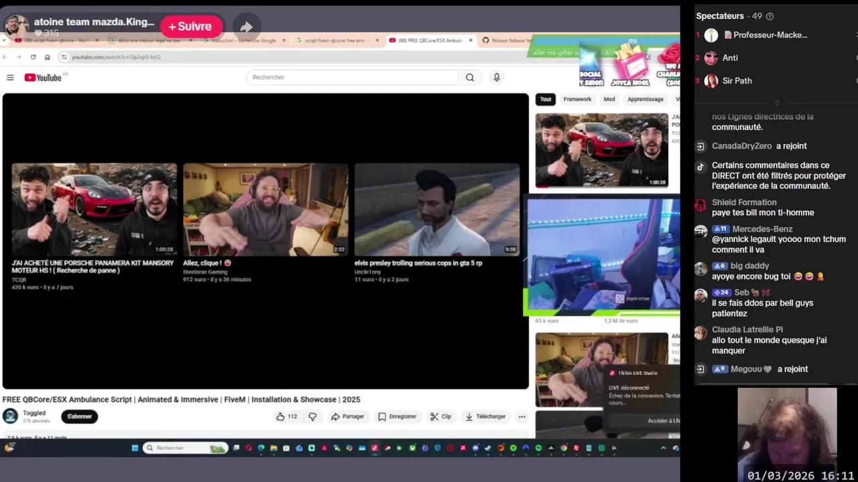The width and height of the screenshot is (858, 482).
Task: Click the YouTube search magnifier button
Action: [x=470, y=77]
